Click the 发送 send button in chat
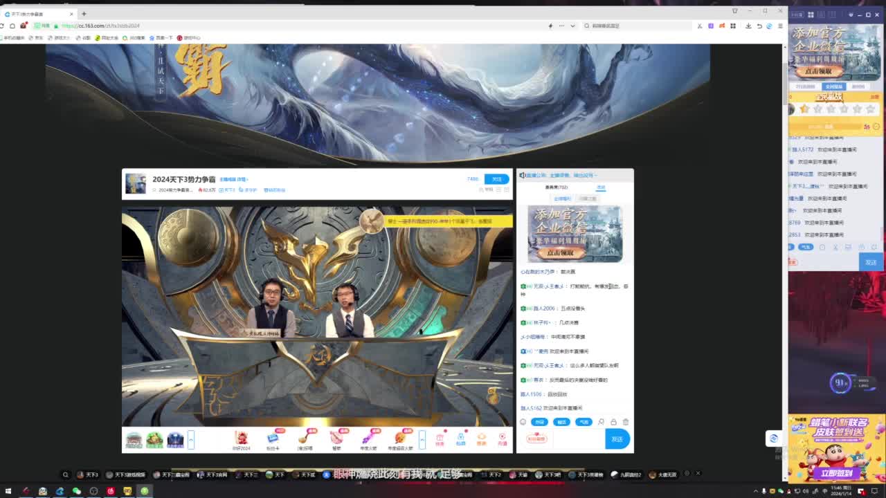Viewport: 886px width, 498px height. [617, 439]
